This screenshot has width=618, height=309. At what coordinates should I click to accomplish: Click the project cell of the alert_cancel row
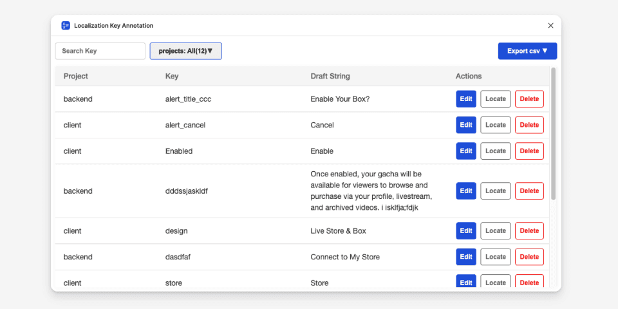point(73,126)
